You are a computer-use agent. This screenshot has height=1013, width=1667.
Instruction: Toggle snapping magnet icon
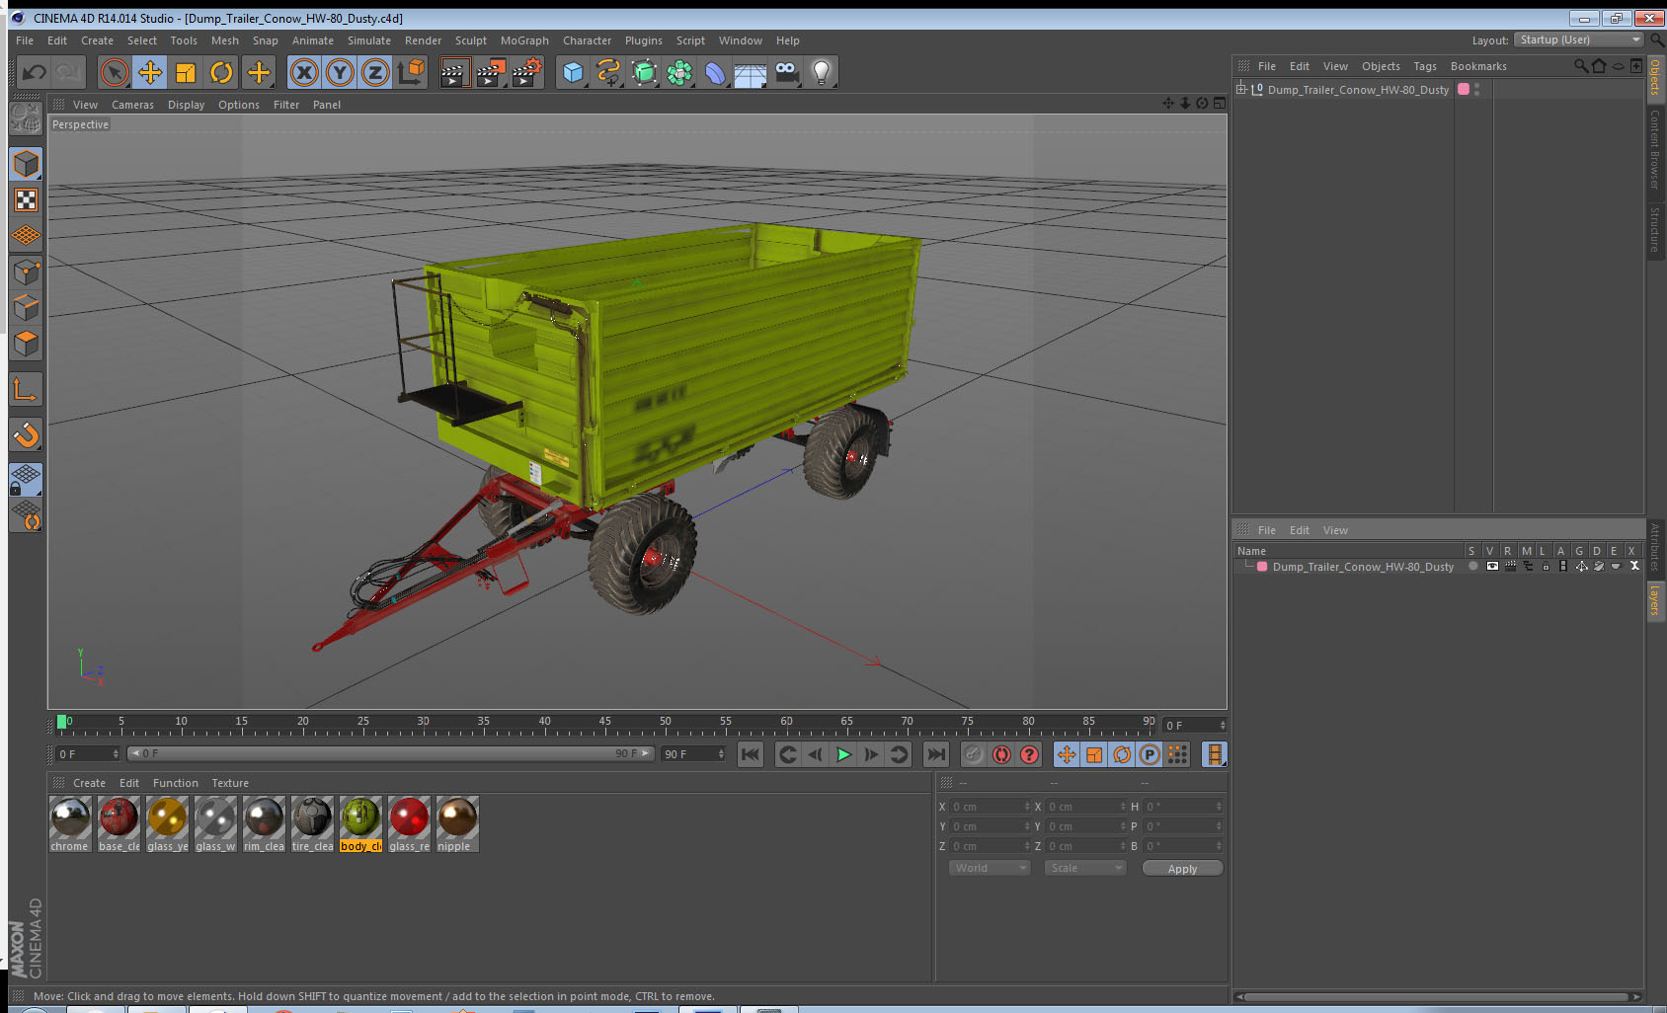tap(27, 434)
